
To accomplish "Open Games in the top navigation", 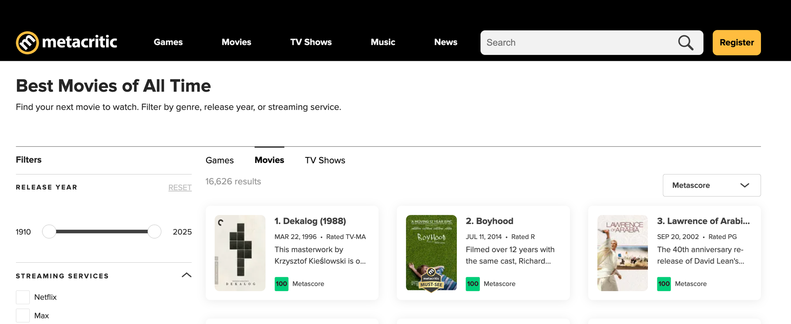I will (x=168, y=42).
